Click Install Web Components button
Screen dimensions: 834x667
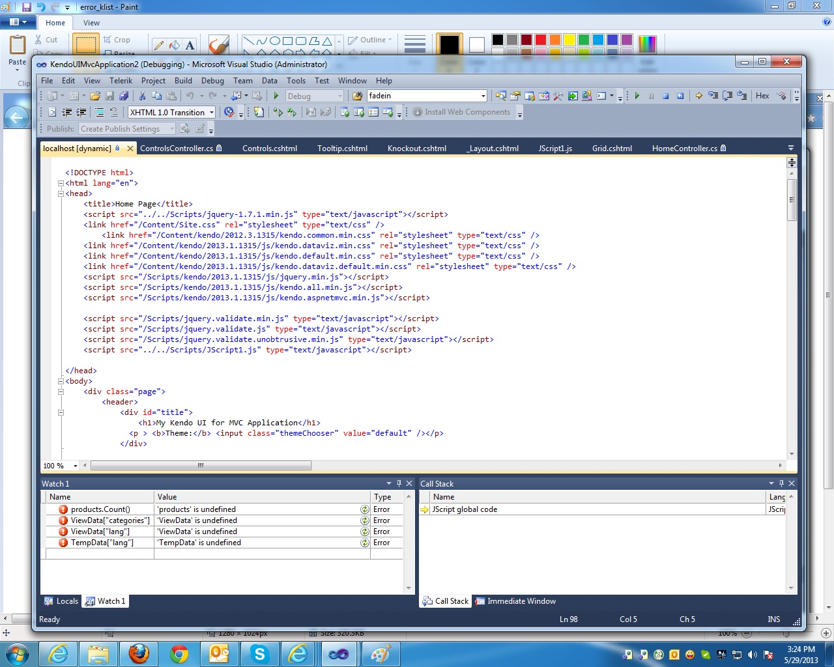point(461,112)
